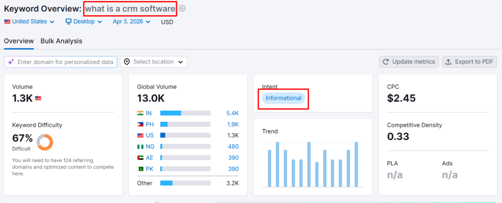502x203 pixels.
Task: Click the Philippines flag icon
Action: 140,124
